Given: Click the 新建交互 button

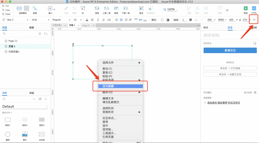Looking at the screenshot, I should tap(230, 50).
